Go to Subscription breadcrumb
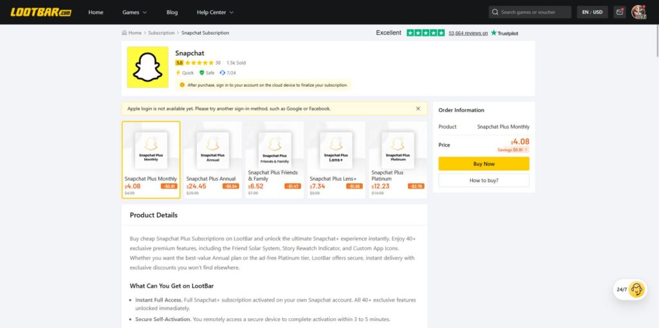 pyautogui.click(x=162, y=33)
